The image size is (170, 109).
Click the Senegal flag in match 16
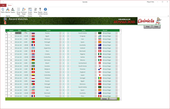pyautogui.click(x=100, y=78)
